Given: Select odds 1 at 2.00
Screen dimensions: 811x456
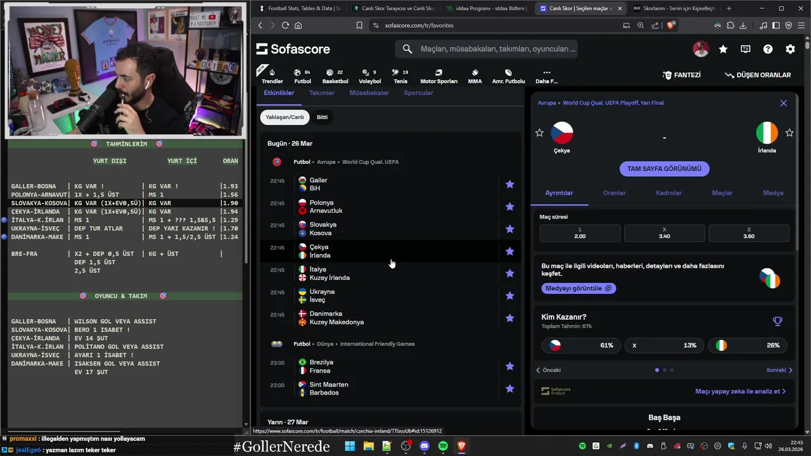Looking at the screenshot, I should point(580,233).
